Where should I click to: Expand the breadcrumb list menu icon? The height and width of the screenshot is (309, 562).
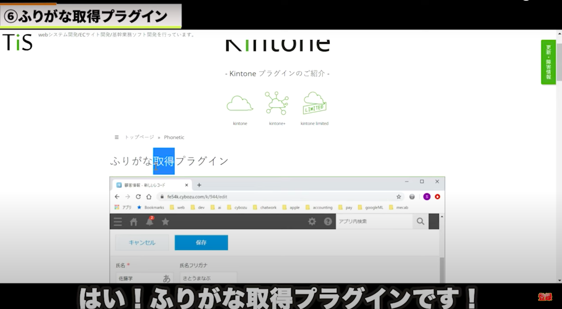click(x=116, y=137)
